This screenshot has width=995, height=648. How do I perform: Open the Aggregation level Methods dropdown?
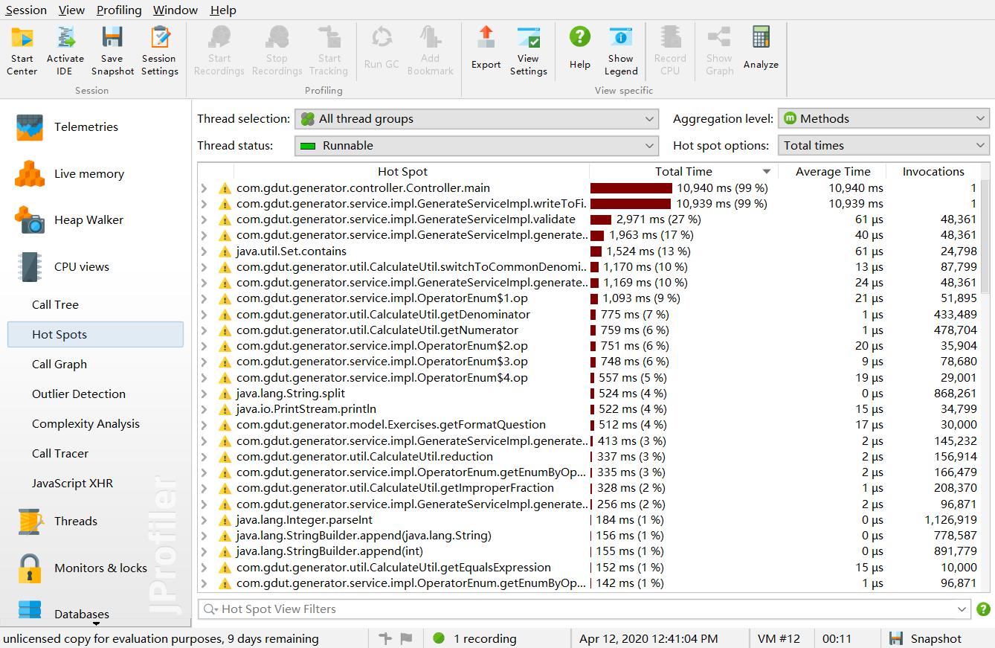pos(883,119)
